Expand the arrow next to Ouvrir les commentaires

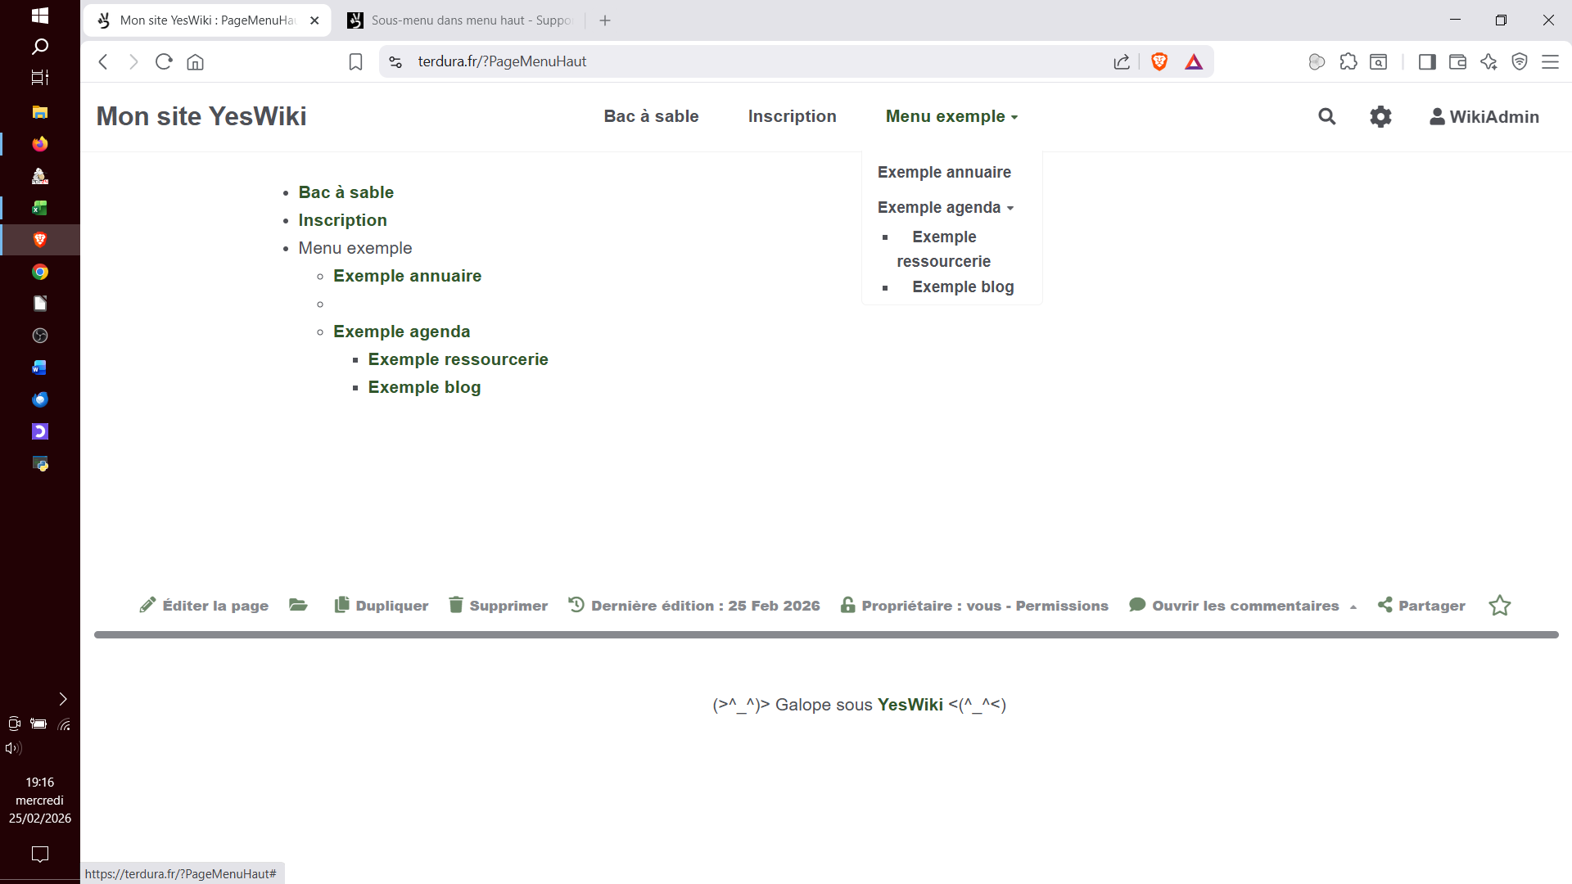click(x=1353, y=607)
